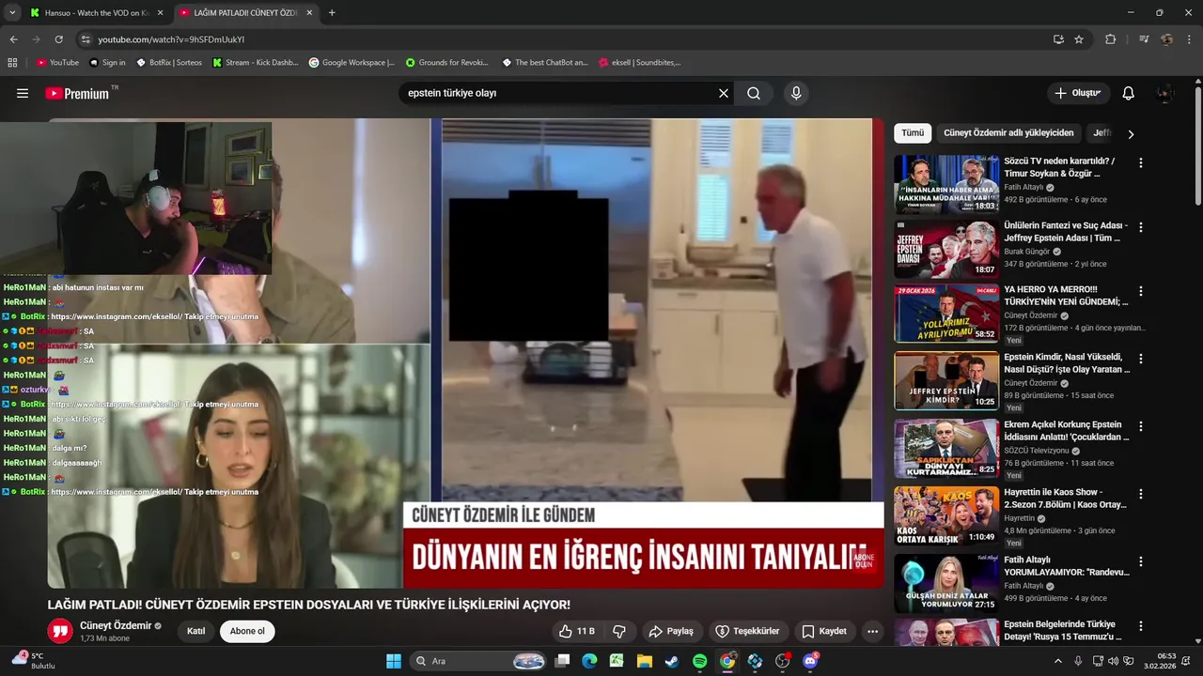This screenshot has height=676, width=1203.
Task: Open File Explorer from the taskbar
Action: 644,661
